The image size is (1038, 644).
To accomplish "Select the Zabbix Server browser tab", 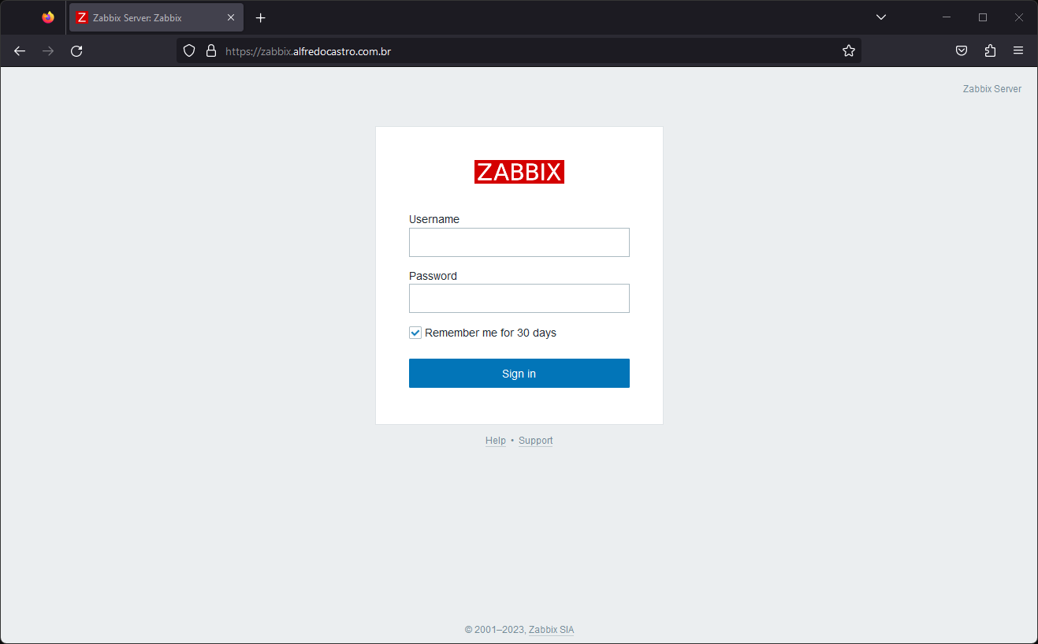I will pos(156,17).
